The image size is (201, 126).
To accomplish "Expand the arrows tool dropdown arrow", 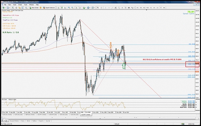I will tap(134, 8).
